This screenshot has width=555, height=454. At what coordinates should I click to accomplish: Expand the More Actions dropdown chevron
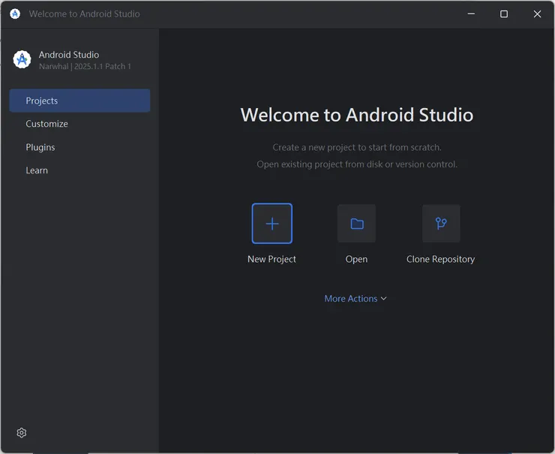click(384, 299)
